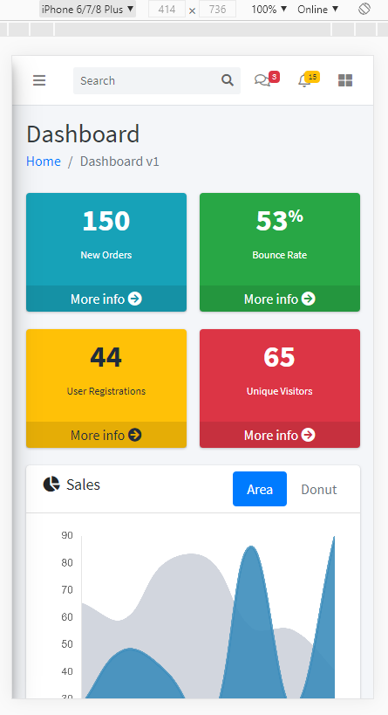Click the viewport width field 414
The image size is (388, 715).
(167, 9)
